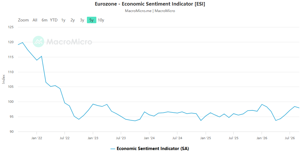Click the highlighted 5y zoom button

(x=92, y=20)
